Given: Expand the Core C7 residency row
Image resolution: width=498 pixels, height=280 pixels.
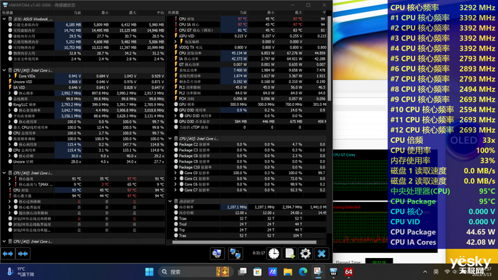Looking at the screenshot, I should pyautogui.click(x=175, y=190).
